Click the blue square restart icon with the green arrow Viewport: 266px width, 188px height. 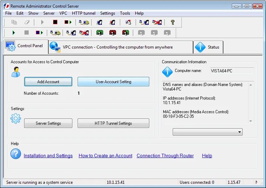pos(39,32)
